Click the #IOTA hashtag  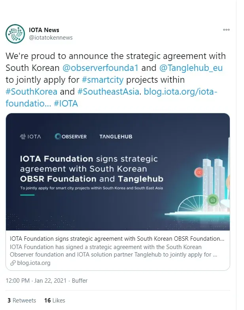[x=66, y=103]
